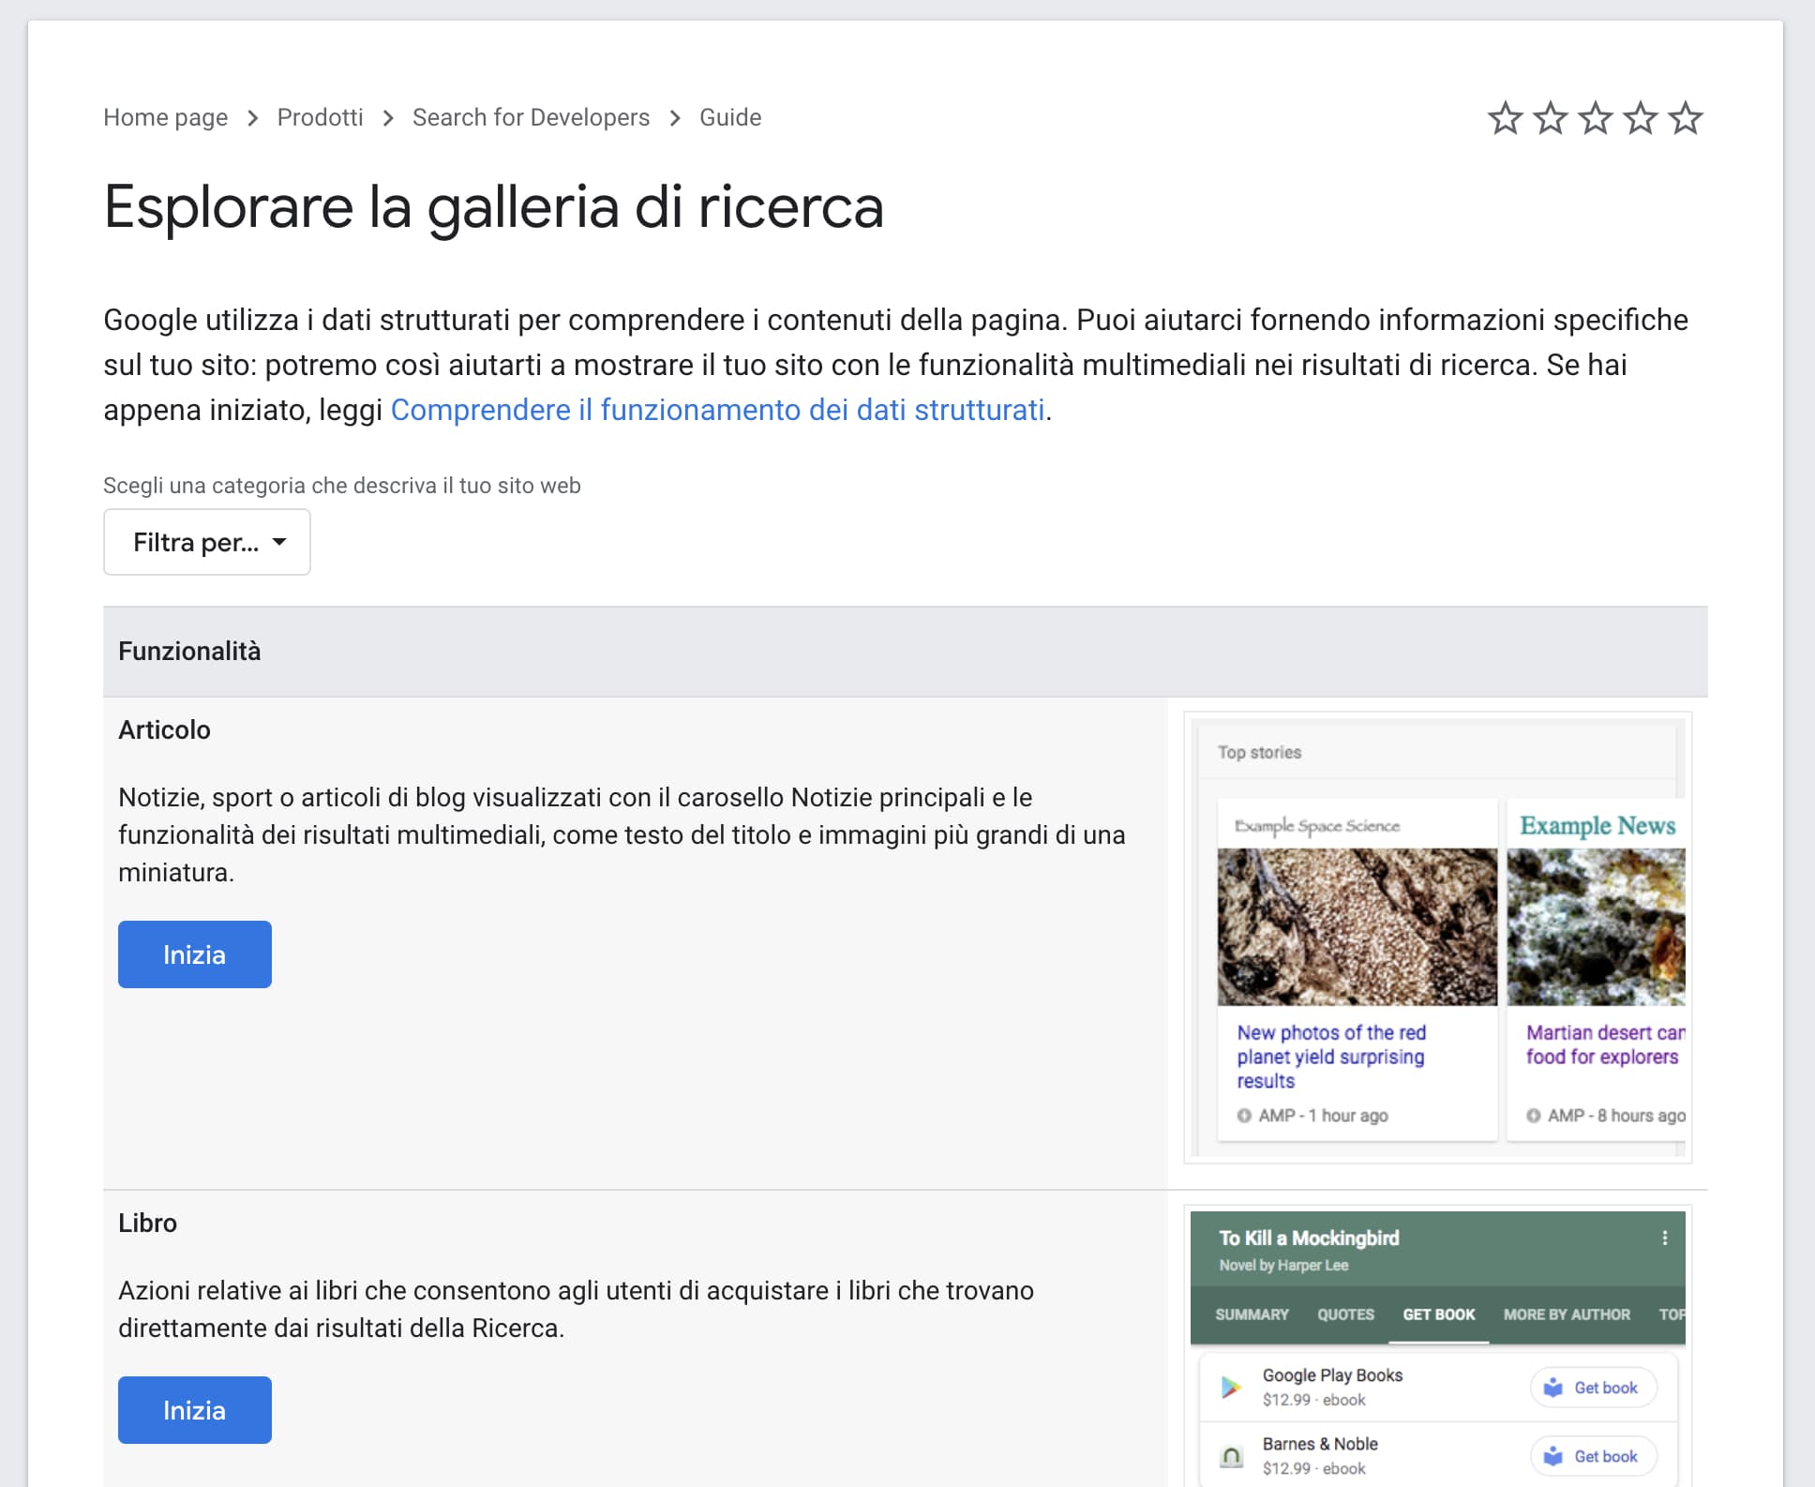Click the 'Esplorare la galleria di ricerca' title
This screenshot has height=1487, width=1815.
click(x=494, y=207)
